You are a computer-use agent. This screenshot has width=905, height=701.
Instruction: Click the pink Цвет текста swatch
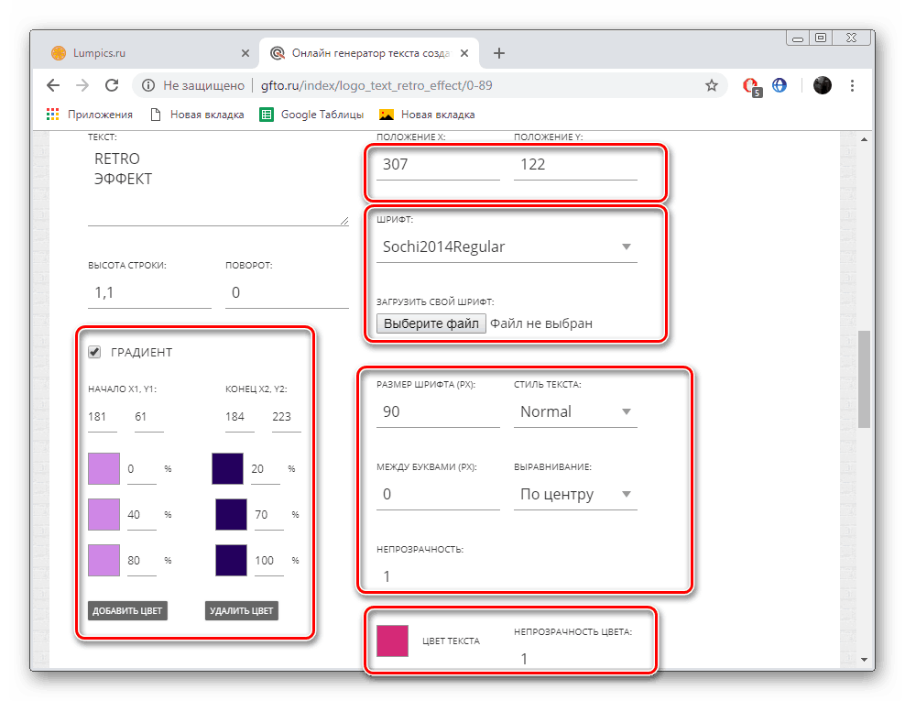(392, 641)
